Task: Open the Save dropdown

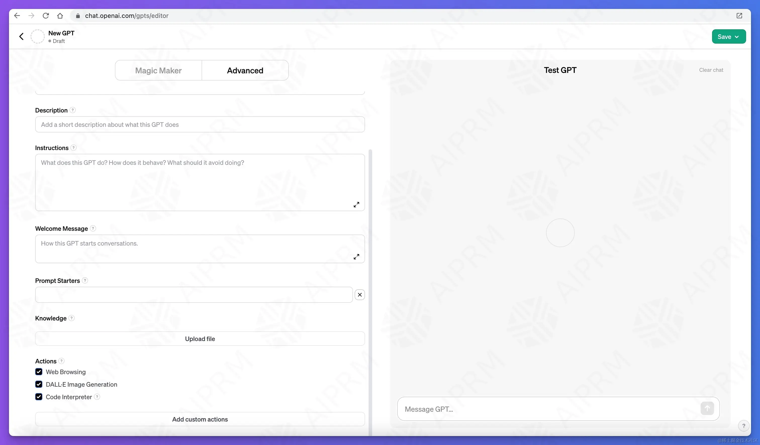Action: click(x=729, y=36)
